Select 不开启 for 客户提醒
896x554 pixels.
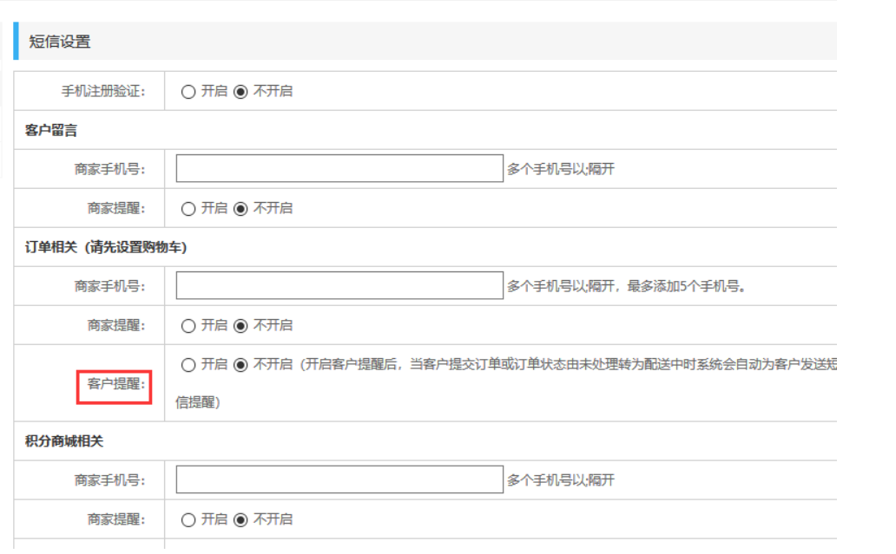(x=240, y=365)
